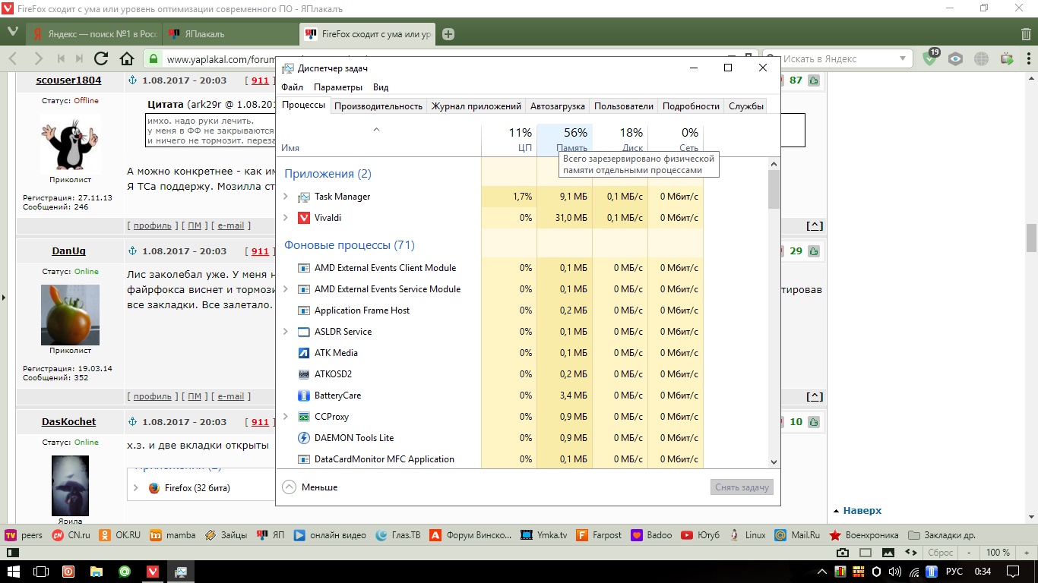Image resolution: width=1038 pixels, height=583 pixels.
Task: Expand the Task Manager process row
Action: 286,197
